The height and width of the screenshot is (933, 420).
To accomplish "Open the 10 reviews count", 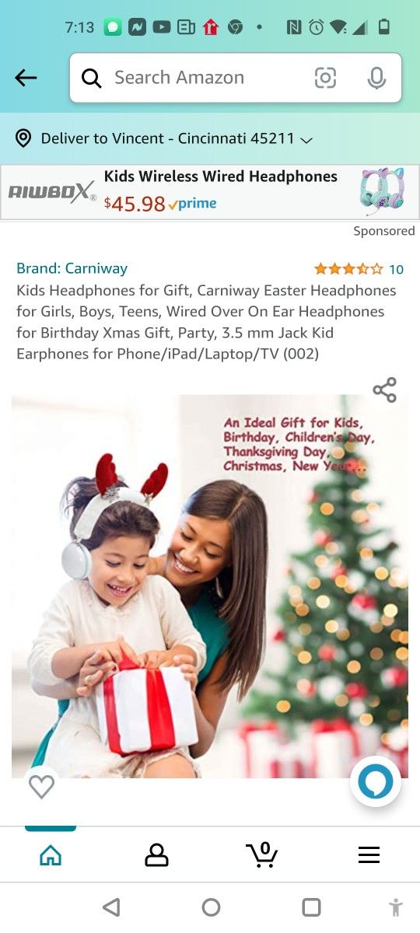I will pos(396,269).
